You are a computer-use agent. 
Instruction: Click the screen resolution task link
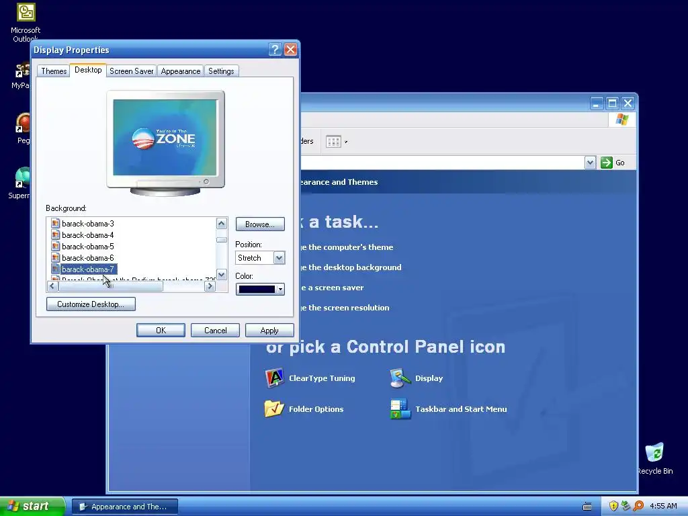coord(345,308)
